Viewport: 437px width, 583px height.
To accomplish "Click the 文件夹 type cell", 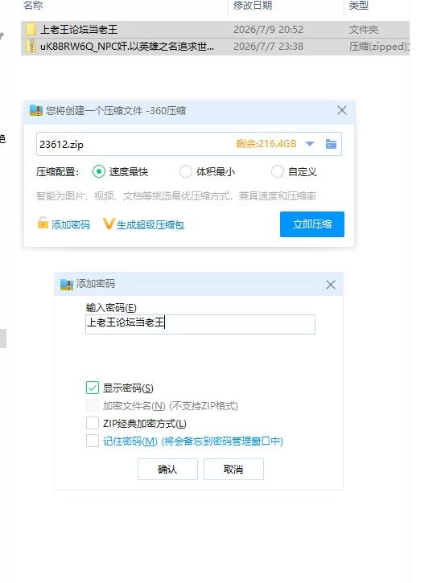I will [363, 30].
